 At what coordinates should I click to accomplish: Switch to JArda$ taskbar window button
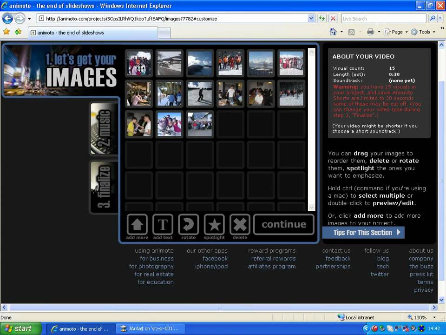[x=151, y=329]
